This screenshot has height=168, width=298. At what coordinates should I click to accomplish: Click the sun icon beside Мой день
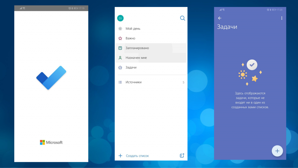[x=120, y=29]
